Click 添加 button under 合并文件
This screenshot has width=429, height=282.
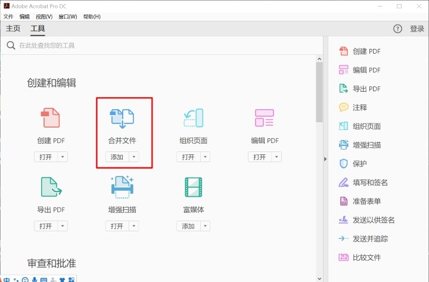(117, 157)
